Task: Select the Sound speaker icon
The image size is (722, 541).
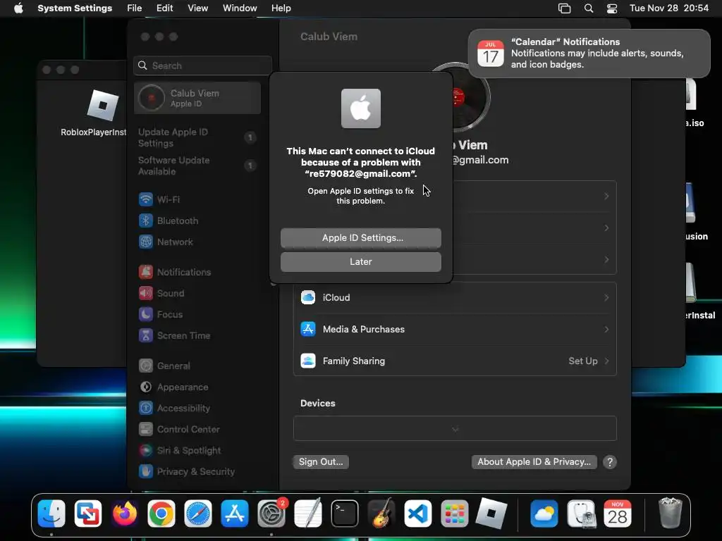Action: [x=145, y=293]
